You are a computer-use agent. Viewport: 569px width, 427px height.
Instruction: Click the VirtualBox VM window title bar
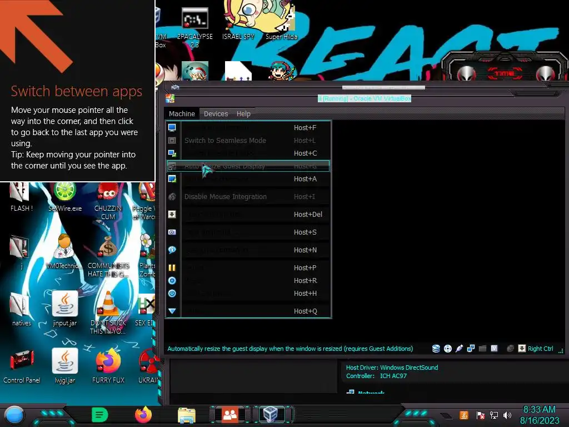365,98
